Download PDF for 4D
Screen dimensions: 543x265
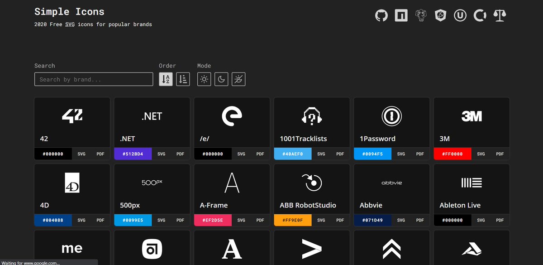click(100, 220)
